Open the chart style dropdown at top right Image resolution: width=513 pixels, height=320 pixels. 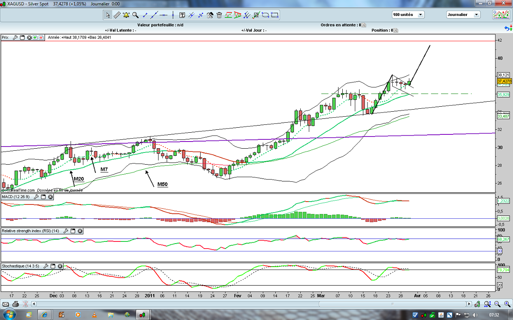click(501, 15)
